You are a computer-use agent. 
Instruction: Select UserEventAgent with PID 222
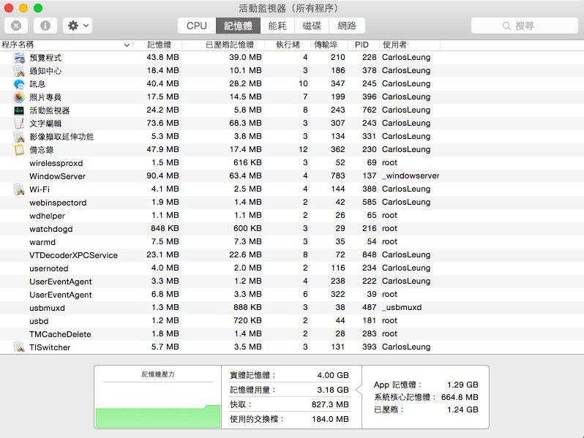[292, 282]
